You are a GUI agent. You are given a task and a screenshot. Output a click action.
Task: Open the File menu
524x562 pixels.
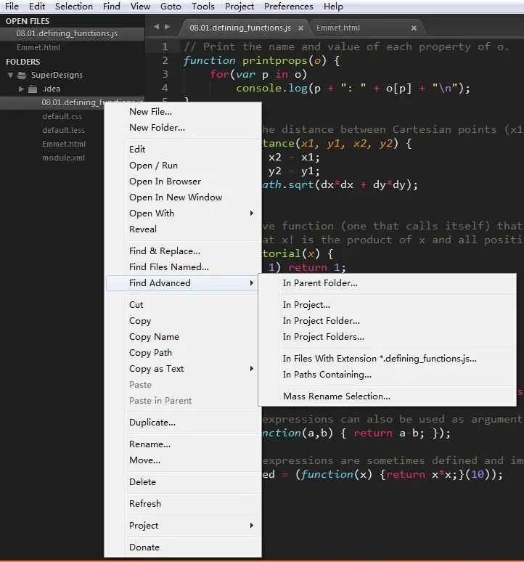click(12, 7)
